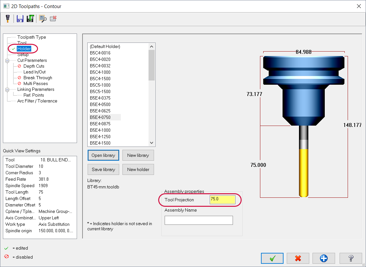366x267 pixels.
Task: Select holder B5E4-1250
Action: coord(100,137)
